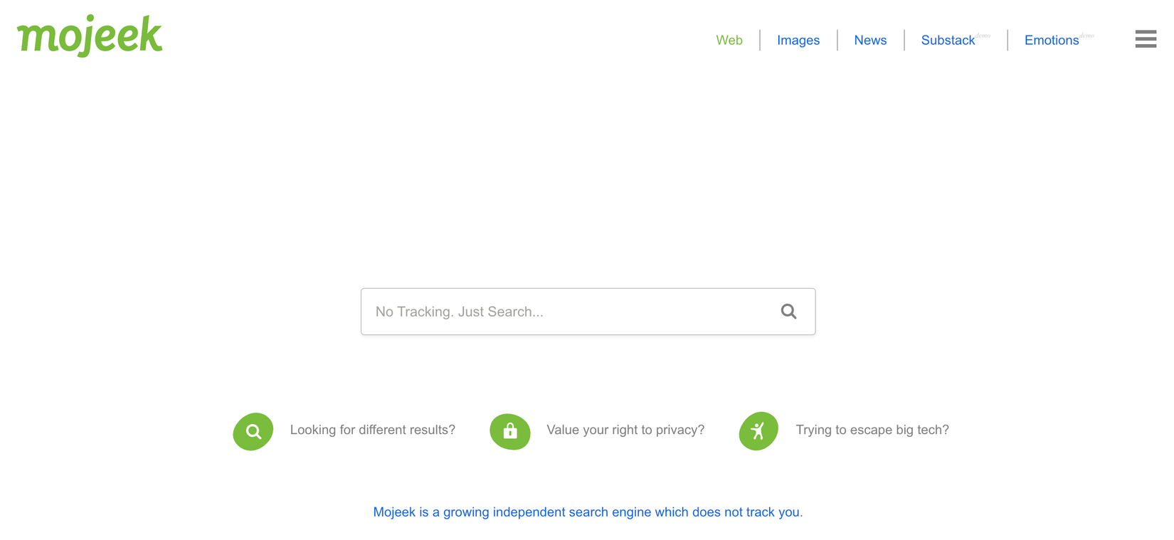Open the hamburger menu
Screen dimensions: 1174x540
tap(1145, 39)
